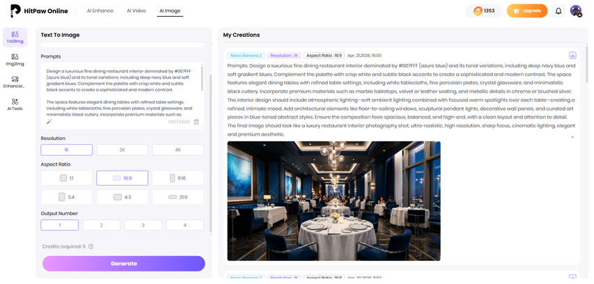Screen dimensions: 594x284
Task: Select 2K resolution option
Action: 123,150
